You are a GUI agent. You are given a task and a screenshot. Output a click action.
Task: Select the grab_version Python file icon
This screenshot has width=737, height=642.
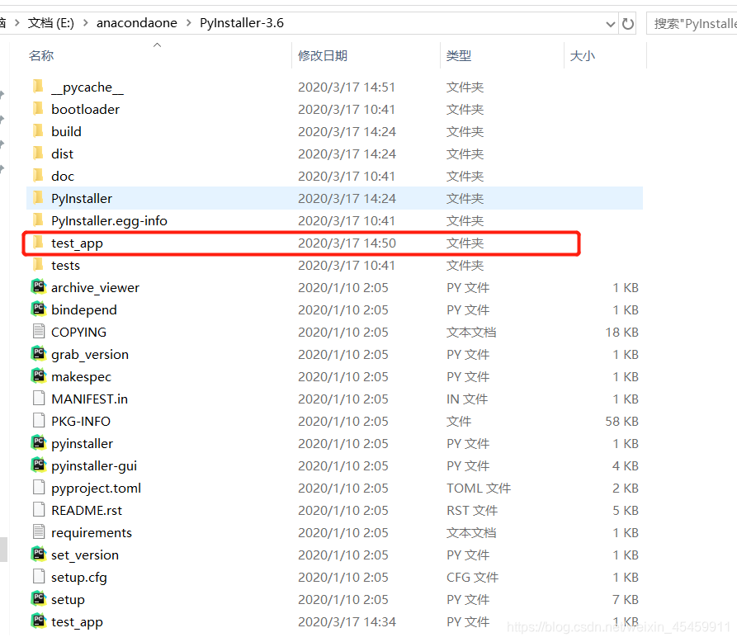click(x=39, y=354)
